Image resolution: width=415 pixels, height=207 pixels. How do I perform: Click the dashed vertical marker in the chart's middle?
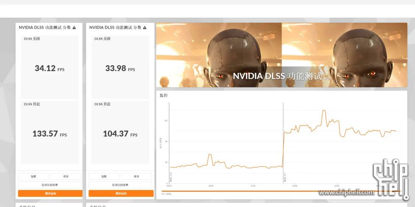[283, 143]
